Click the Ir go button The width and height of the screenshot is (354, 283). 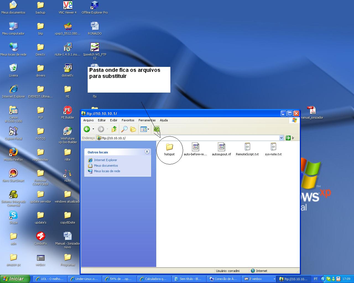[x=290, y=138]
